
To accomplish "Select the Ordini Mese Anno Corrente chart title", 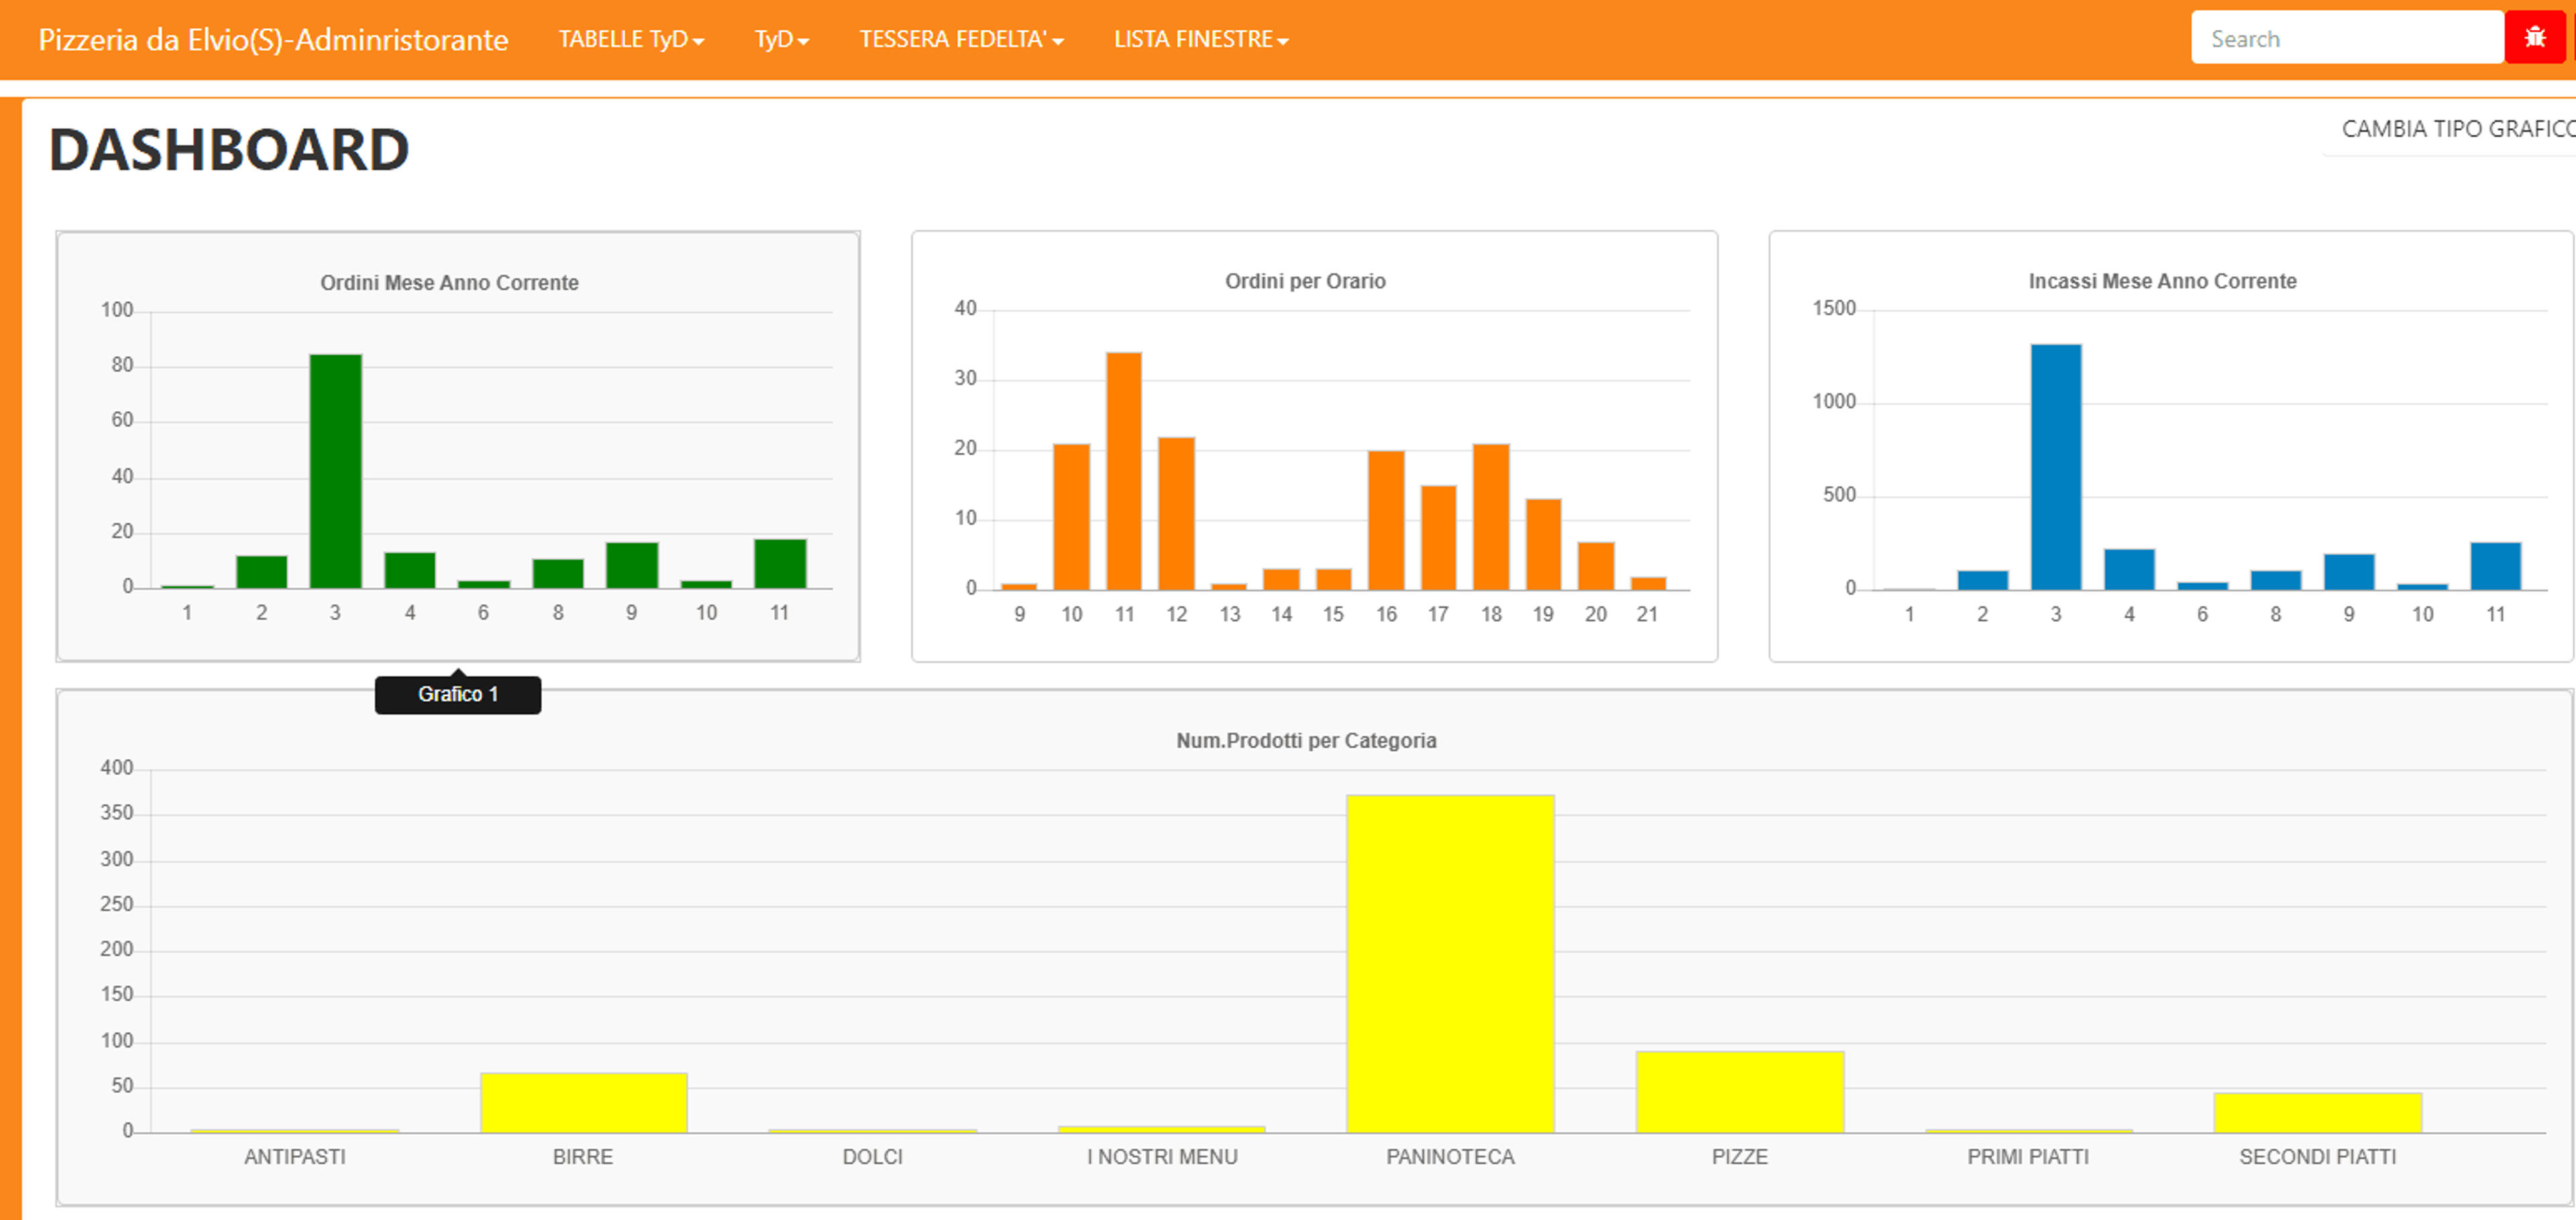I will [x=449, y=283].
